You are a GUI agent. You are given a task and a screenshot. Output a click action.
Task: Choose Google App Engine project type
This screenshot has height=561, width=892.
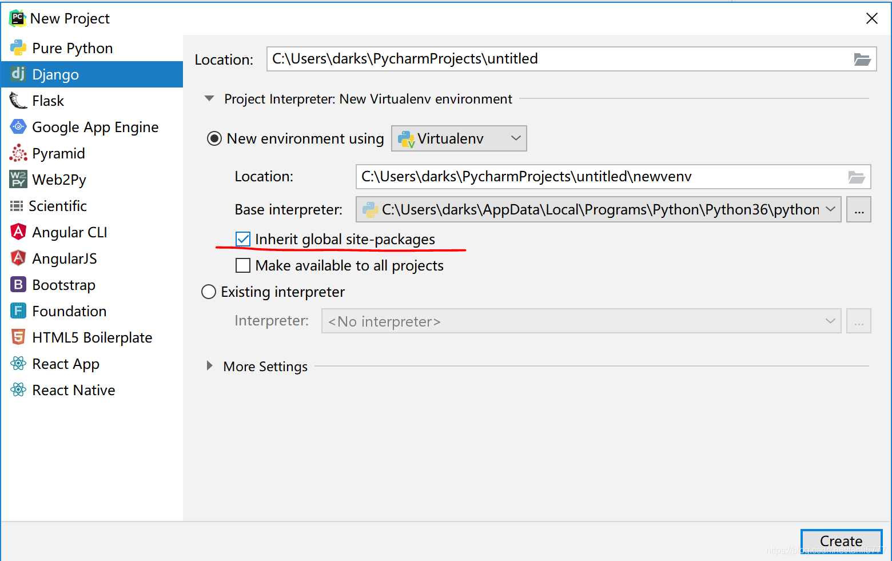92,127
